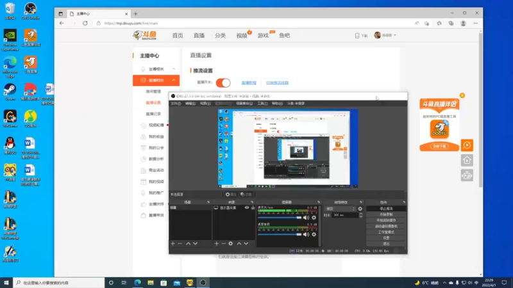
Task: Move source down in sources panel
Action: [246, 244]
